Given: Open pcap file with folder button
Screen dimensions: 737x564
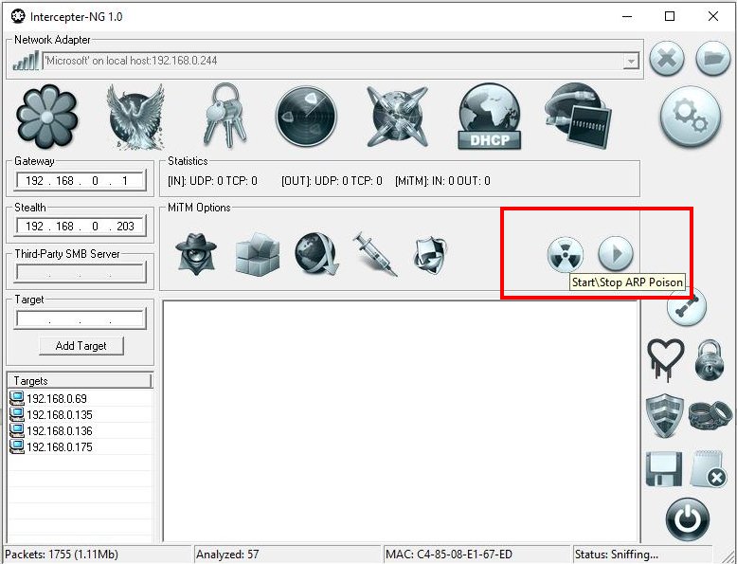Looking at the screenshot, I should pos(712,59).
